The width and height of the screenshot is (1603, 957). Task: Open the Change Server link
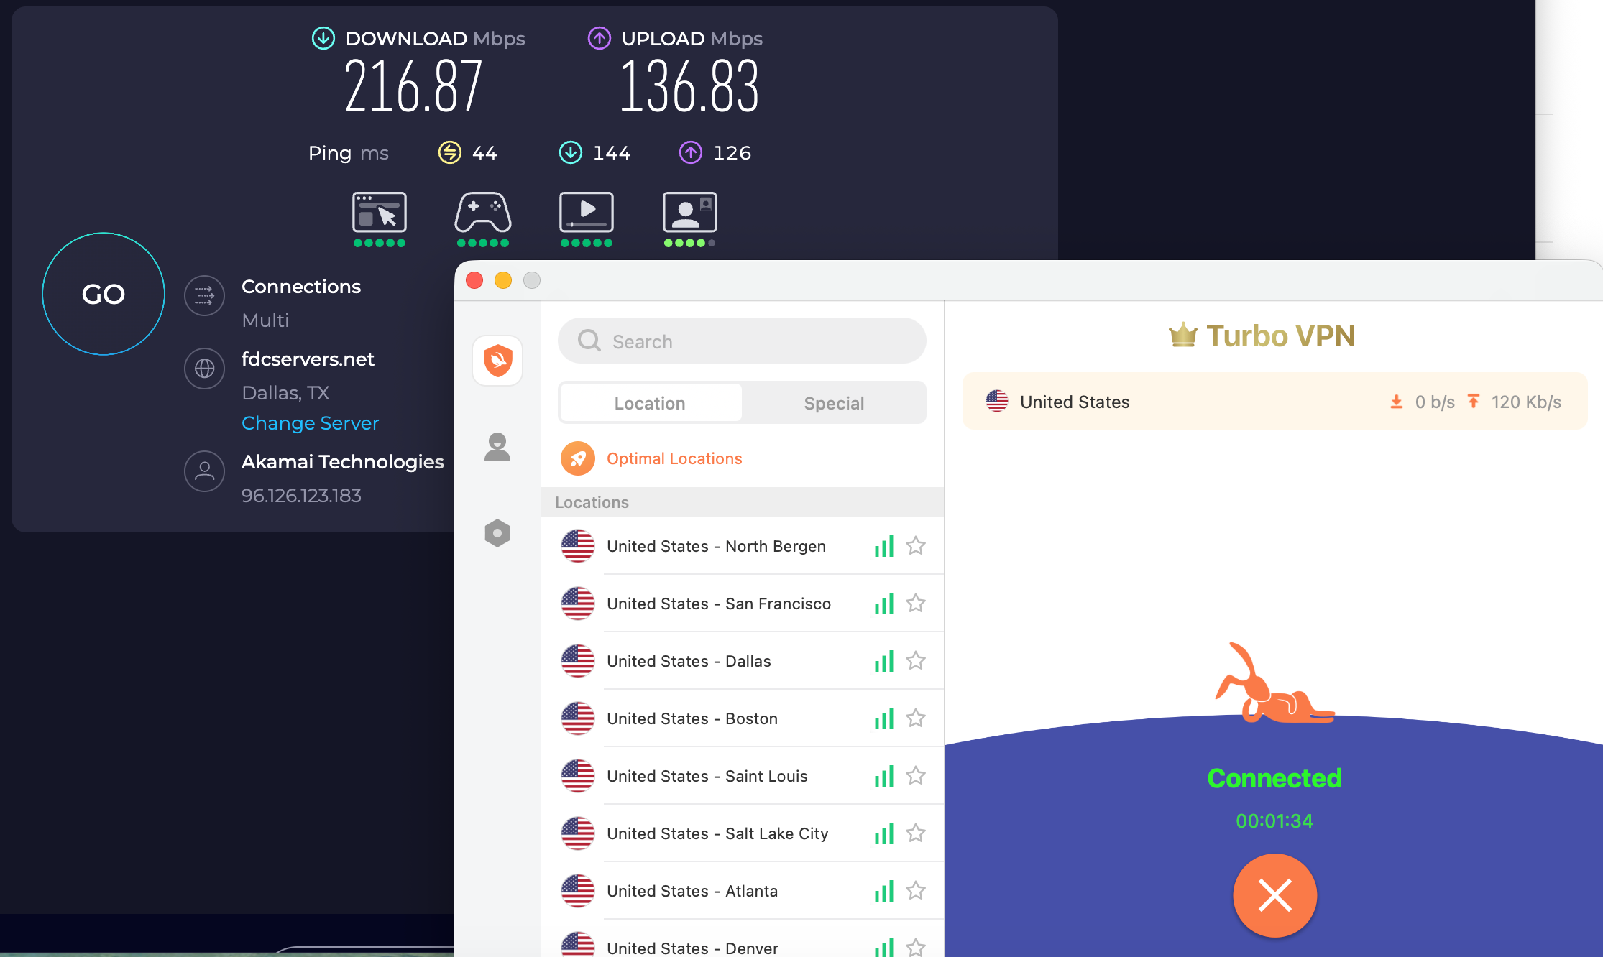tap(310, 423)
